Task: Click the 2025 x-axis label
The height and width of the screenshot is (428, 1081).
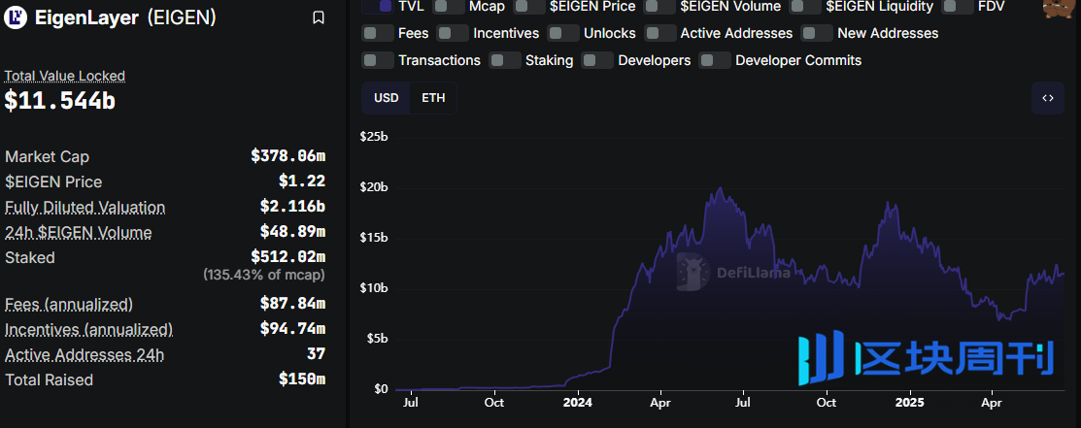Action: [909, 403]
